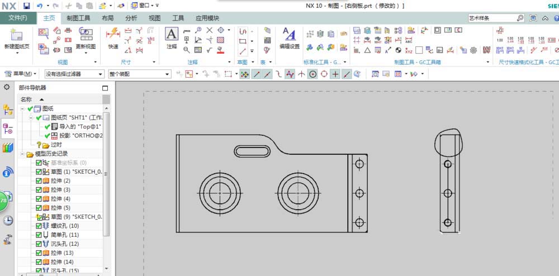This screenshot has width=559, height=276.
Task: Switch to the 制图工具 ribbon tab
Action: point(78,18)
